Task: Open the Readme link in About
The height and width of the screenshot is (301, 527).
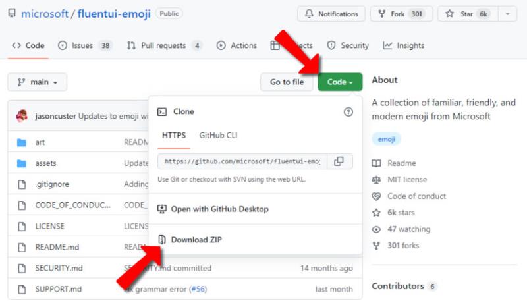Action: point(402,163)
